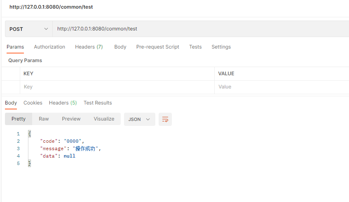Click the KEY column header

tap(28, 74)
